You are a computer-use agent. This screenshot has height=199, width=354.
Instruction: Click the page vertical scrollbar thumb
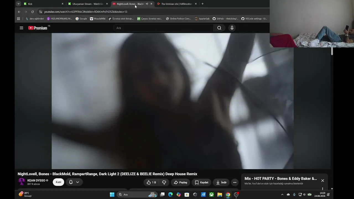332,51
